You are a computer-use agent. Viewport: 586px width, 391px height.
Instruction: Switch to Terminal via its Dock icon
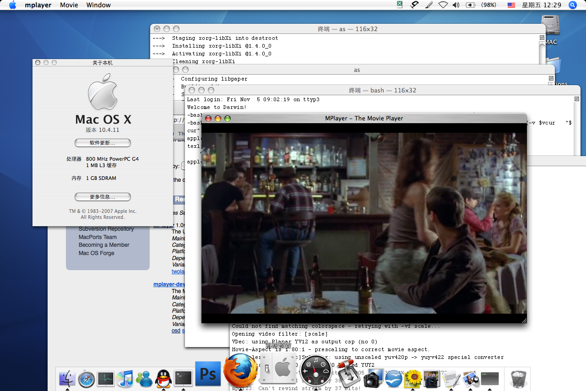[183, 379]
